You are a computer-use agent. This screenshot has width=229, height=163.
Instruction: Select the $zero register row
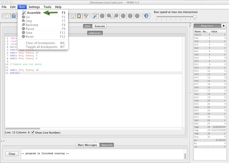(x=210, y=35)
